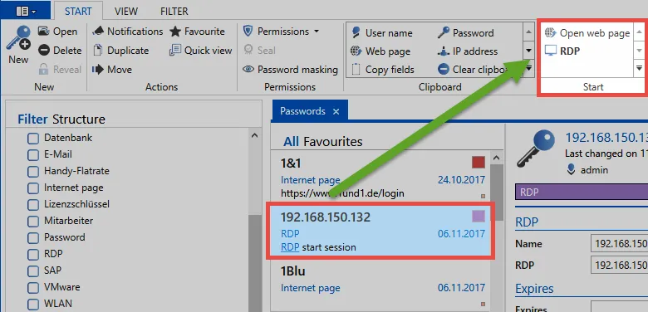
Task: Expand Clipboard gallery more arrow
Action: (528, 69)
